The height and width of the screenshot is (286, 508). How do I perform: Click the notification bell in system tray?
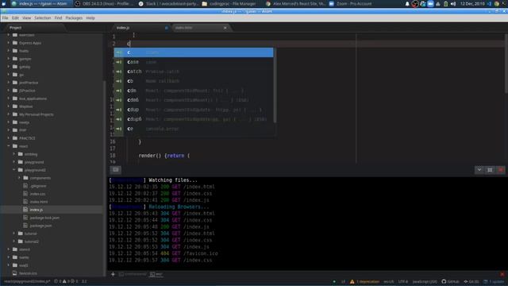click(407, 4)
